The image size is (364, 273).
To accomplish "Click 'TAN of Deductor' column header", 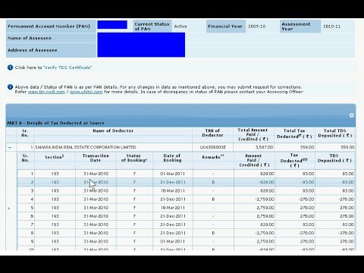I will tap(212, 133).
